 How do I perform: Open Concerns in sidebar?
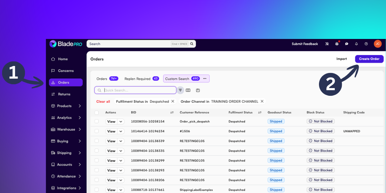point(66,71)
